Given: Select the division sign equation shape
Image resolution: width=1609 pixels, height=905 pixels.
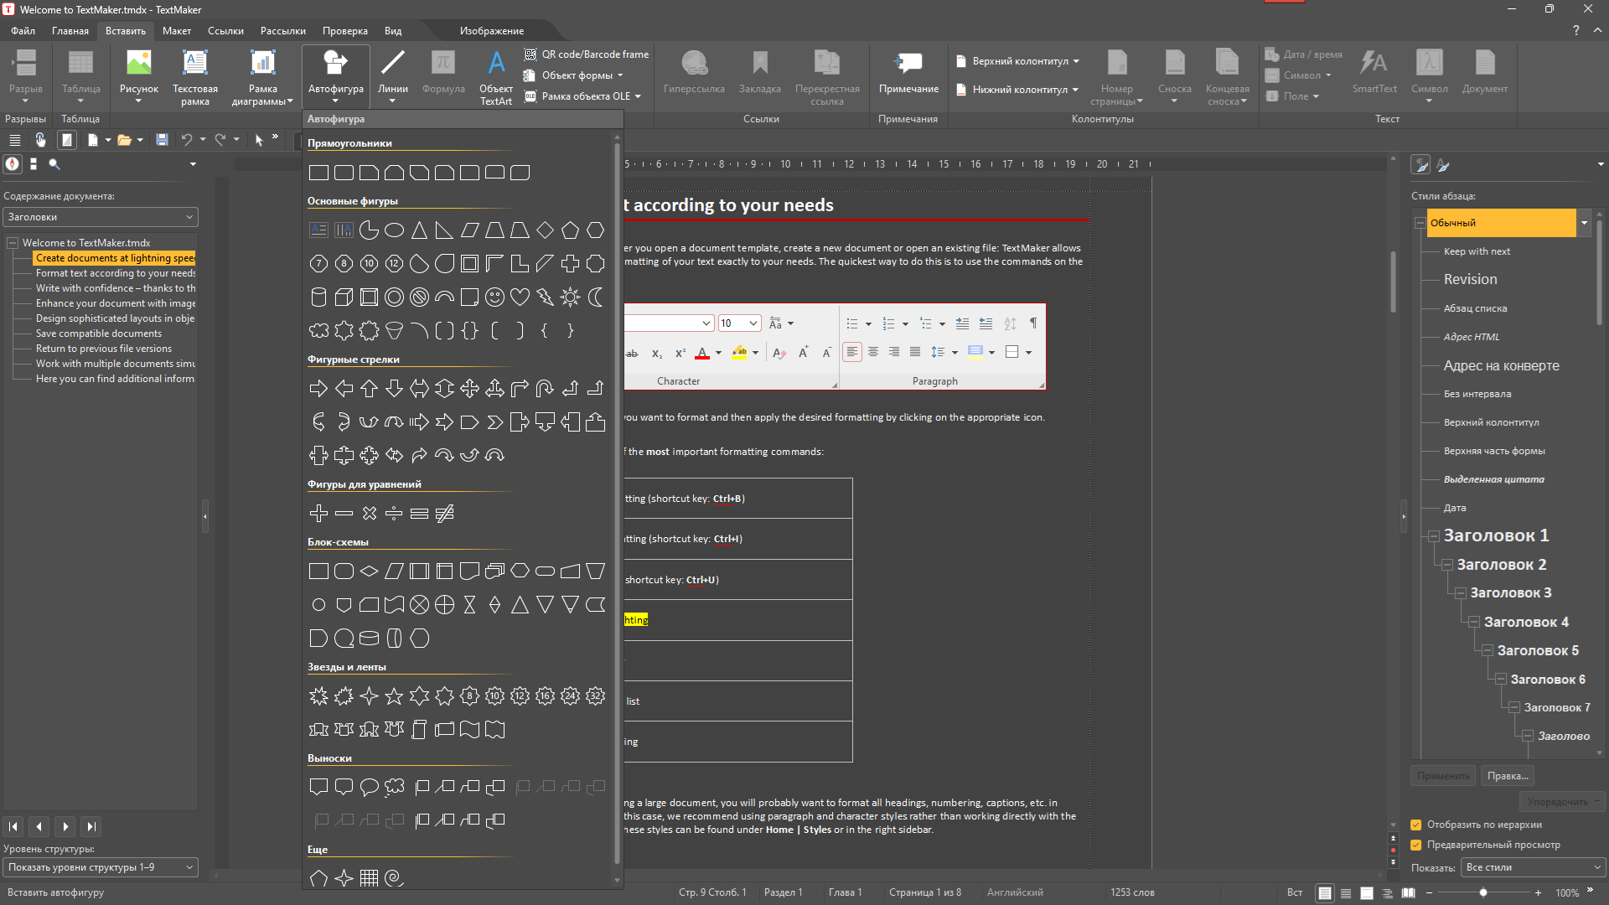Looking at the screenshot, I should coord(395,513).
